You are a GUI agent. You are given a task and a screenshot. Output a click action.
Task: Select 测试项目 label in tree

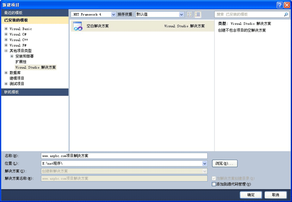click(x=17, y=84)
